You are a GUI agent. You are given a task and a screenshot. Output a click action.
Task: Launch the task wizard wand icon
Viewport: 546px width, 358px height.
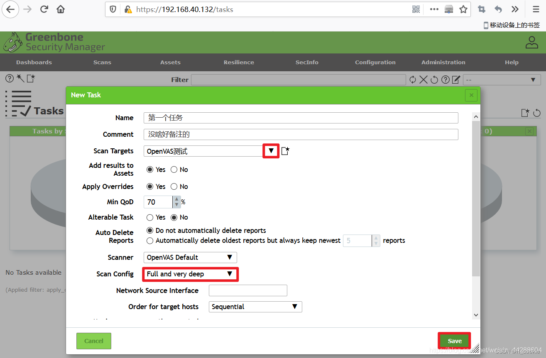[20, 78]
